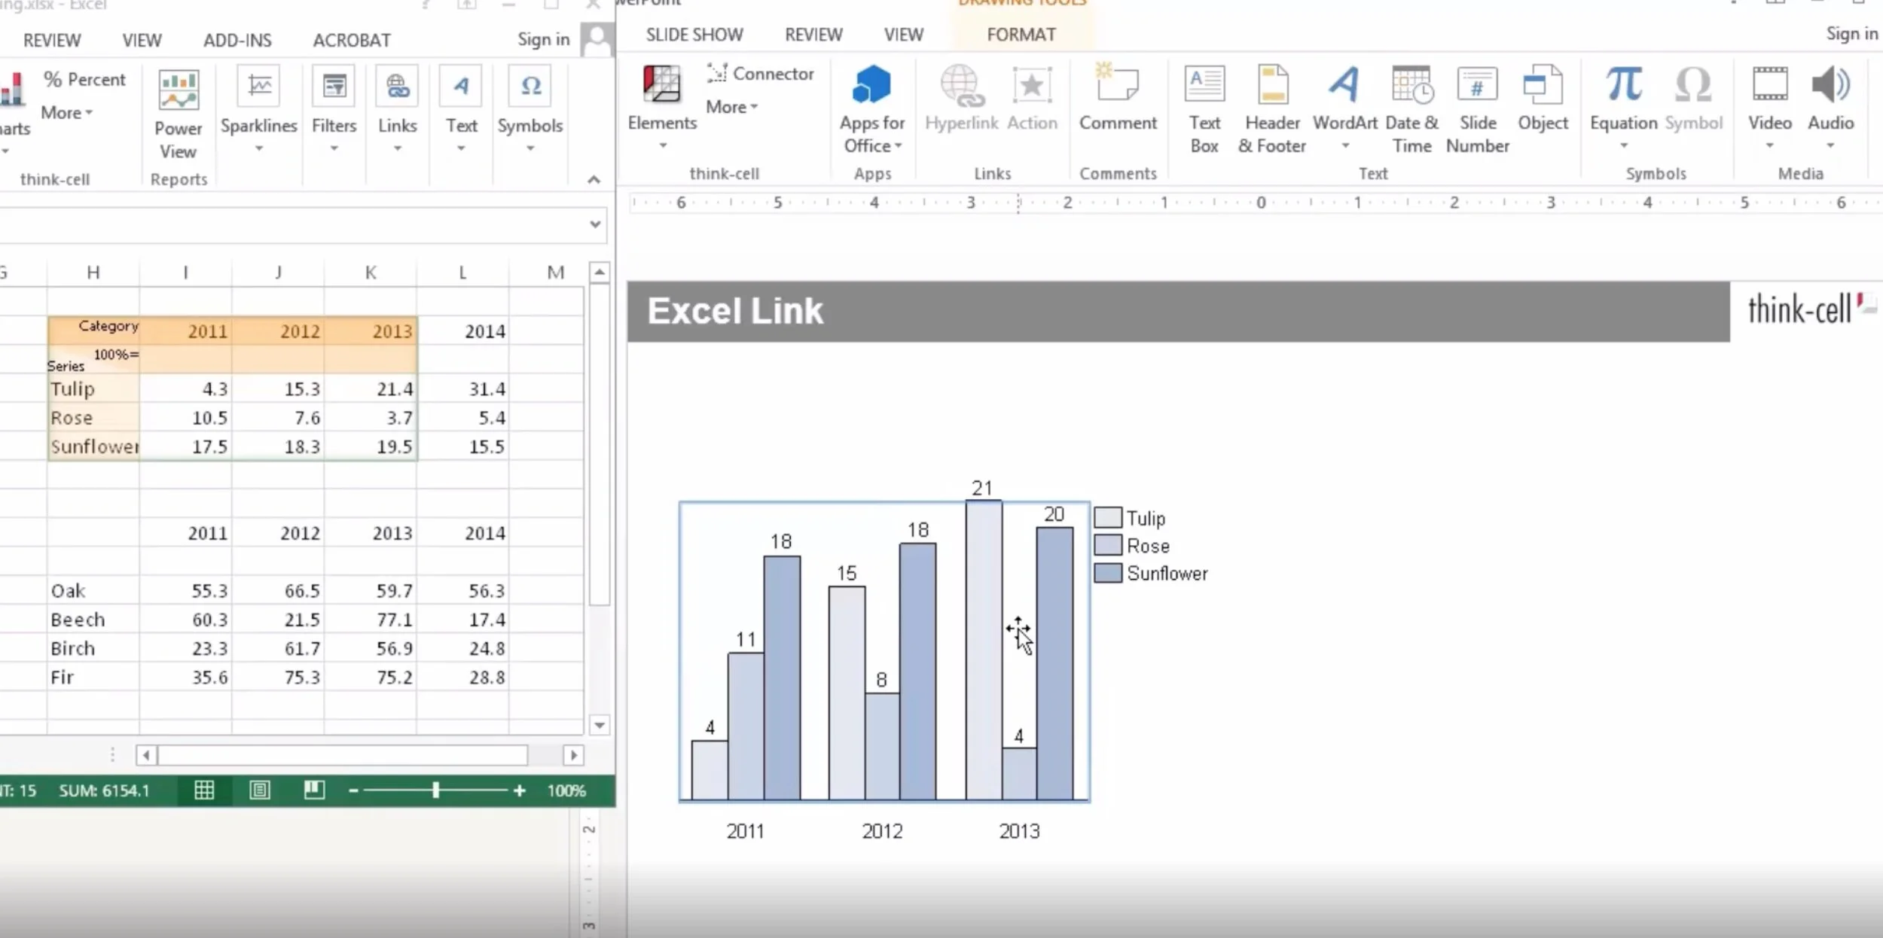Switch to Normal view in status bar
Screen dimensions: 1883x938
204,790
